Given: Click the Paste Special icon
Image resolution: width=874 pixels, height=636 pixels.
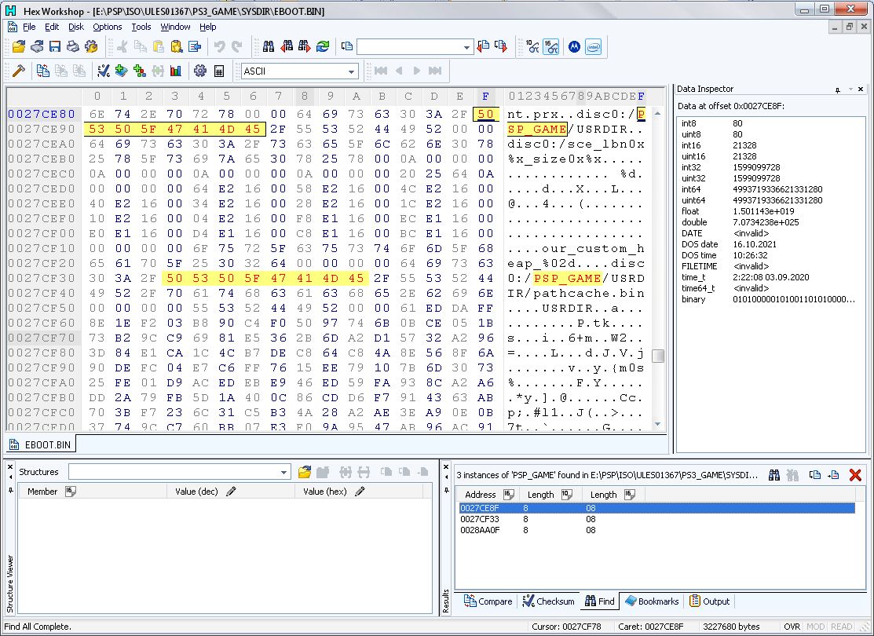Looking at the screenshot, I should (x=176, y=47).
